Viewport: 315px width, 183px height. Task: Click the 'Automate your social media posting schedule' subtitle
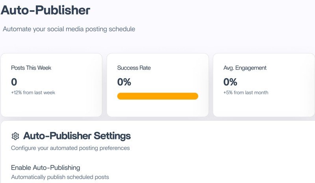coord(69,29)
